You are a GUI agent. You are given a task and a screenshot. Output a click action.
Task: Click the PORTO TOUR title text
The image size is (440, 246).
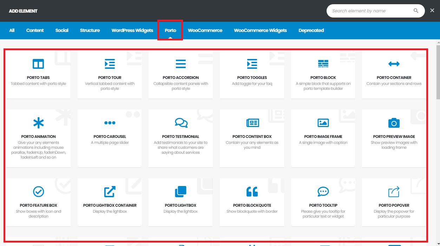(110, 78)
